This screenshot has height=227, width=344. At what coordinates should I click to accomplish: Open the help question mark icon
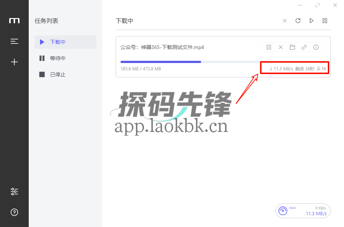click(x=14, y=212)
